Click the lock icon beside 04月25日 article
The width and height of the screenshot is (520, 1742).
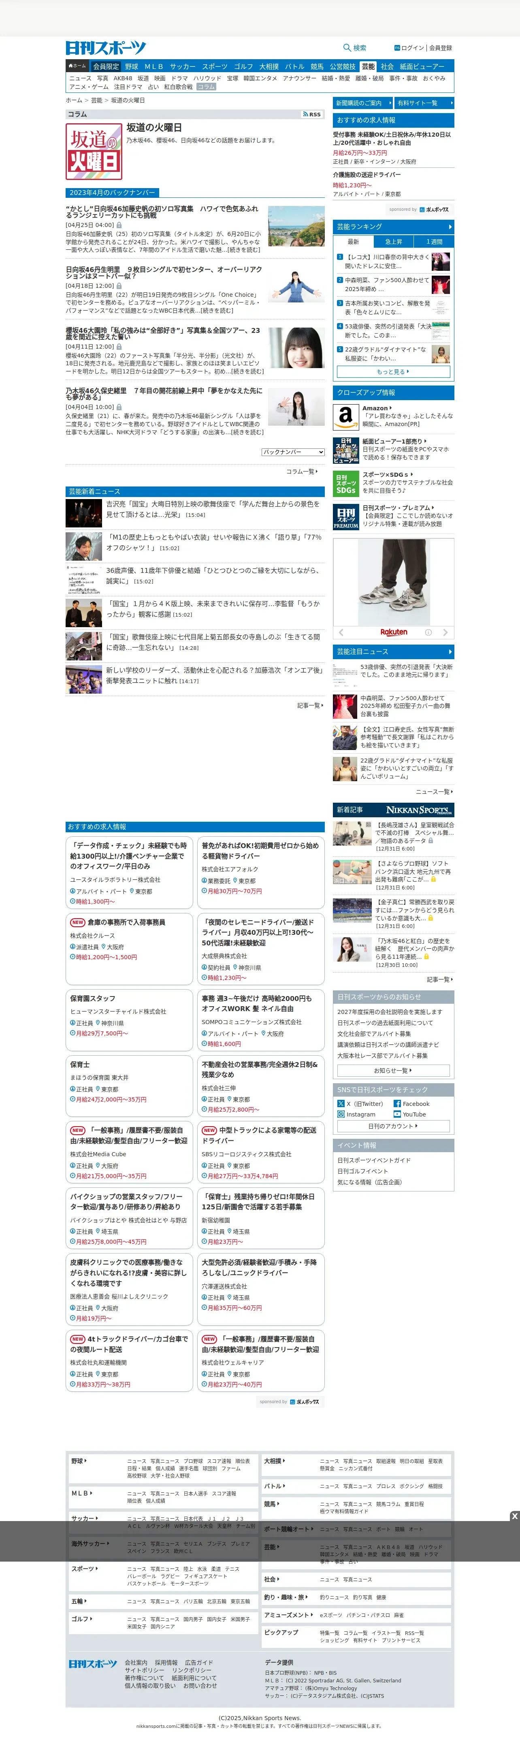coord(119,225)
